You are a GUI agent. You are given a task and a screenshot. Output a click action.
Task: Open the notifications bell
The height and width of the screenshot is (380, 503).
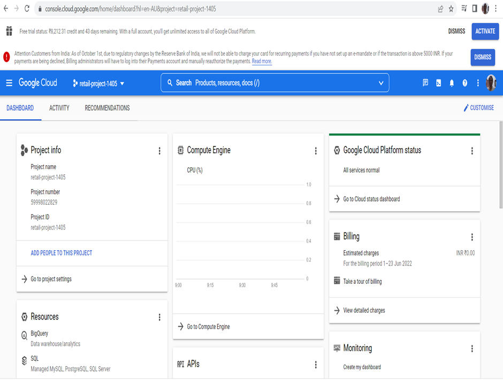click(x=451, y=83)
